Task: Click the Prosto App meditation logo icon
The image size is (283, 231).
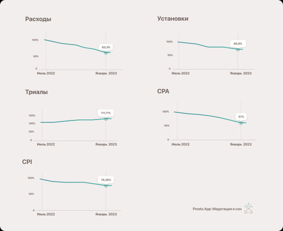Action: 249,209
